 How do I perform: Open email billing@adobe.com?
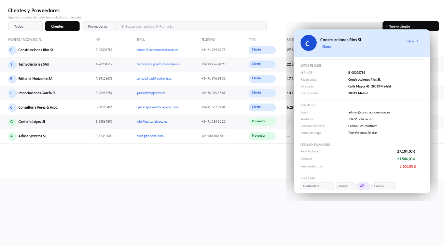150,136
